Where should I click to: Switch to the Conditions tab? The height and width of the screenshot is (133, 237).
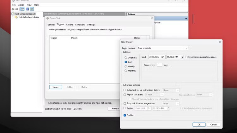80,25
